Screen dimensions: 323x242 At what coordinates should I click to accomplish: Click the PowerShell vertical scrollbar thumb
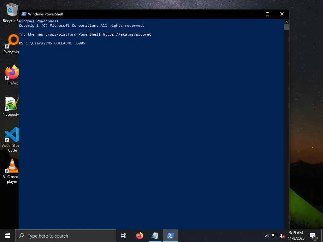[286, 27]
